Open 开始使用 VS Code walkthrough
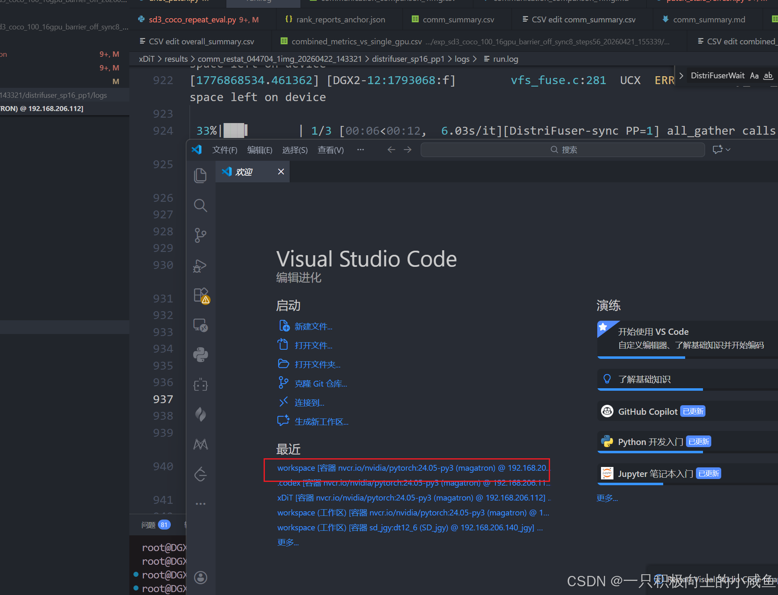Screen dimensions: 778x595 click(x=687, y=339)
